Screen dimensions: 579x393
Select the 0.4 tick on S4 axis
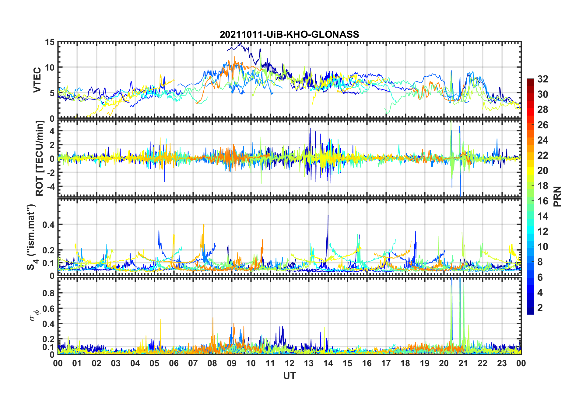click(x=48, y=224)
